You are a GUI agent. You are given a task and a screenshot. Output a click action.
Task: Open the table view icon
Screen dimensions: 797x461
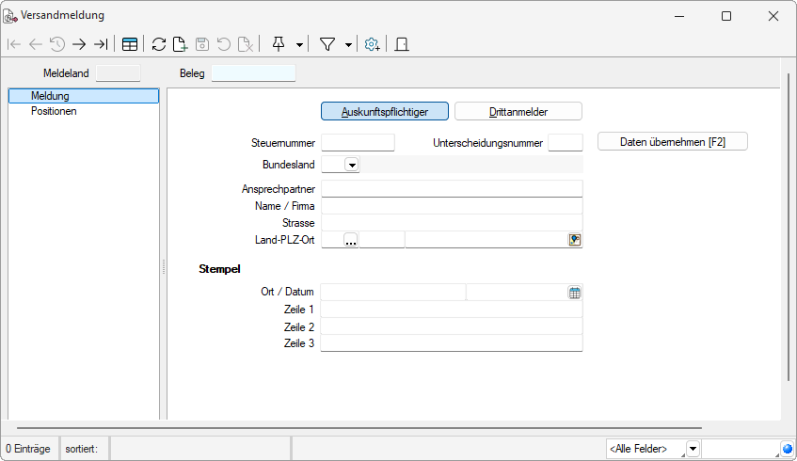131,44
